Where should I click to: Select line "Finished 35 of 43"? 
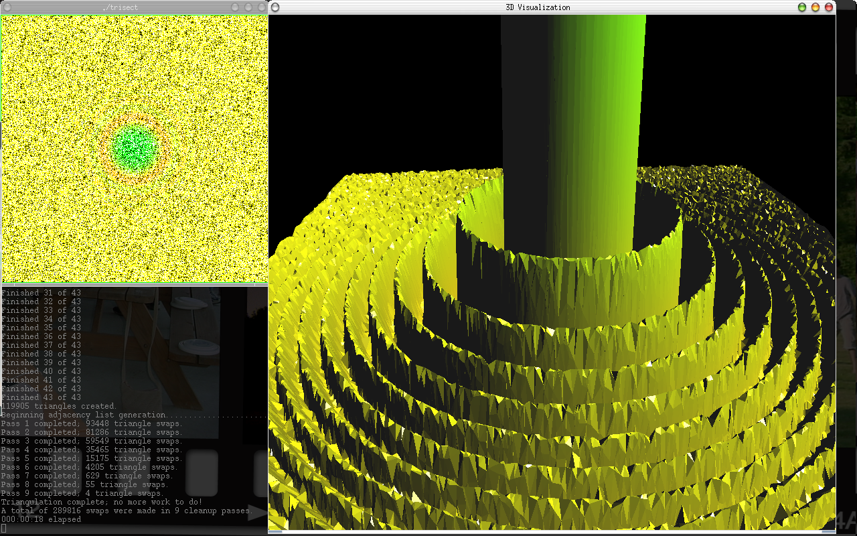pyautogui.click(x=41, y=328)
